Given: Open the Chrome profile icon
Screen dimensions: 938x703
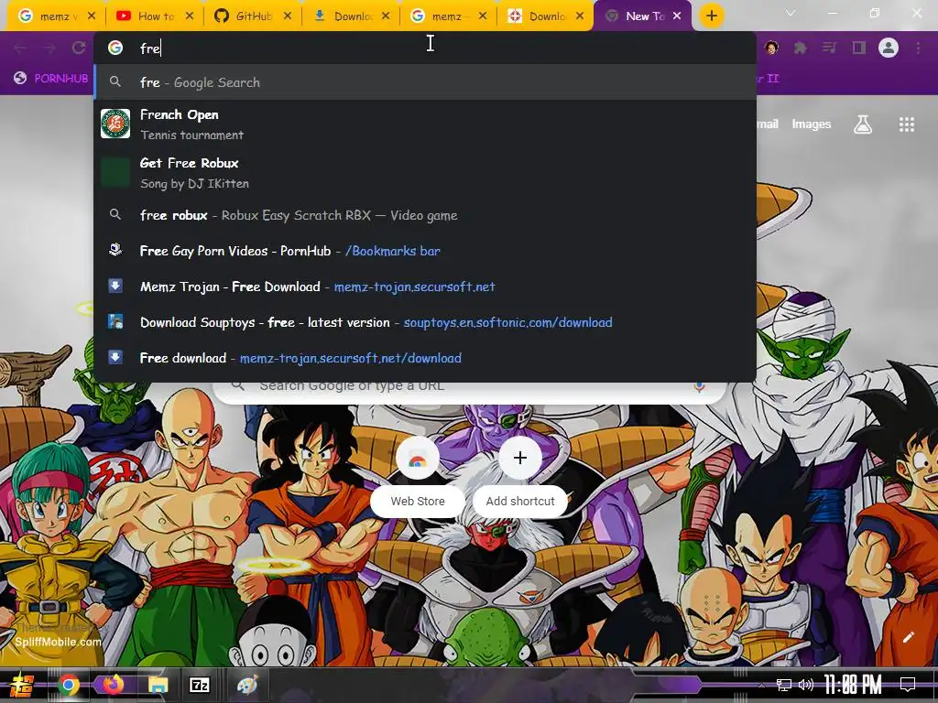Looking at the screenshot, I should point(889,48).
